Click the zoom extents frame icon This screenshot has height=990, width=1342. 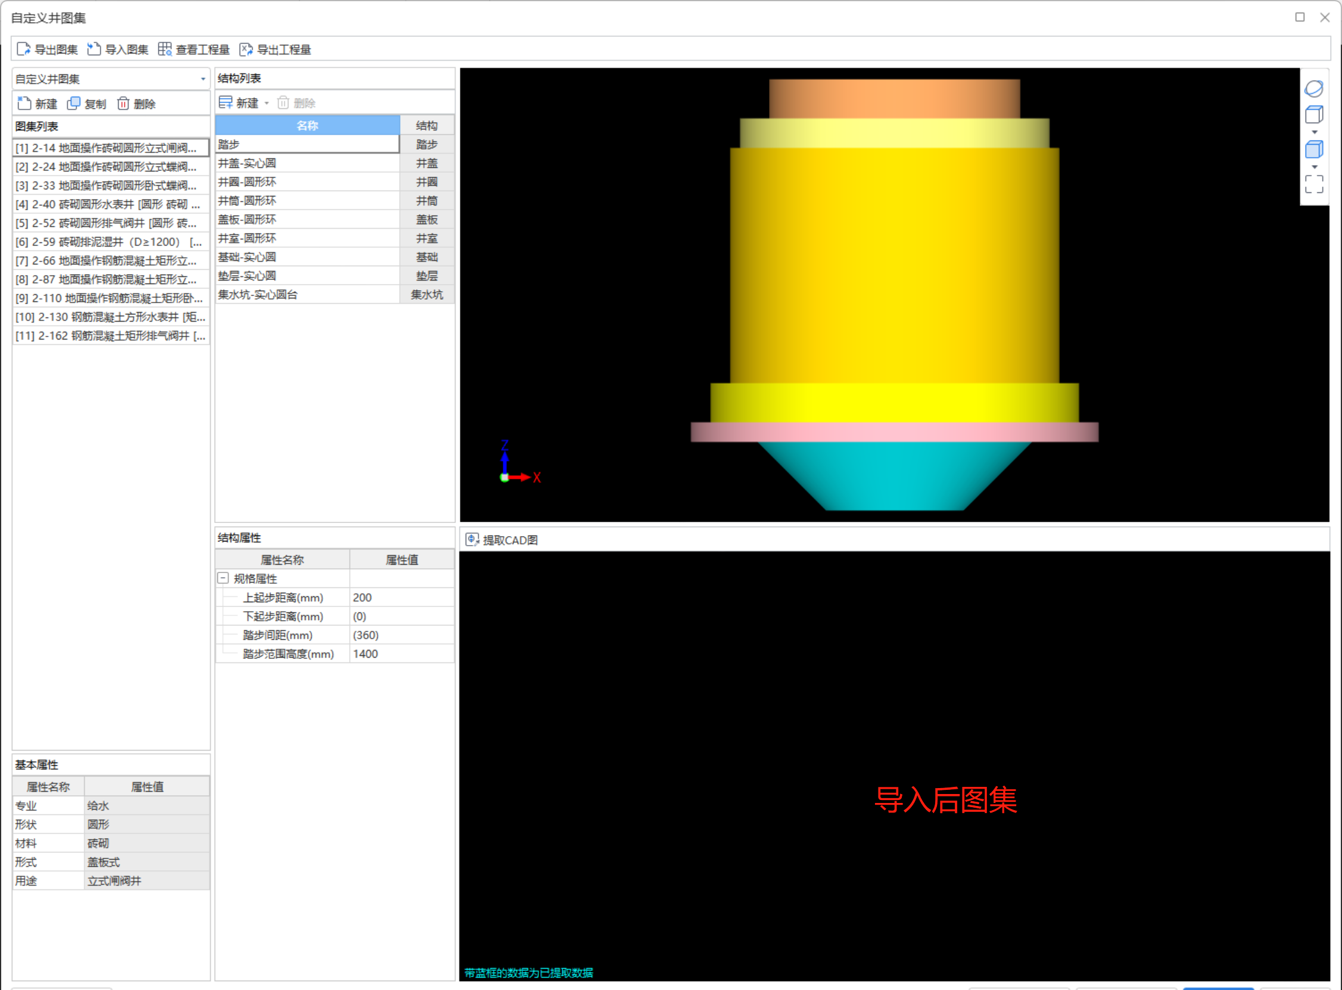coord(1313,184)
